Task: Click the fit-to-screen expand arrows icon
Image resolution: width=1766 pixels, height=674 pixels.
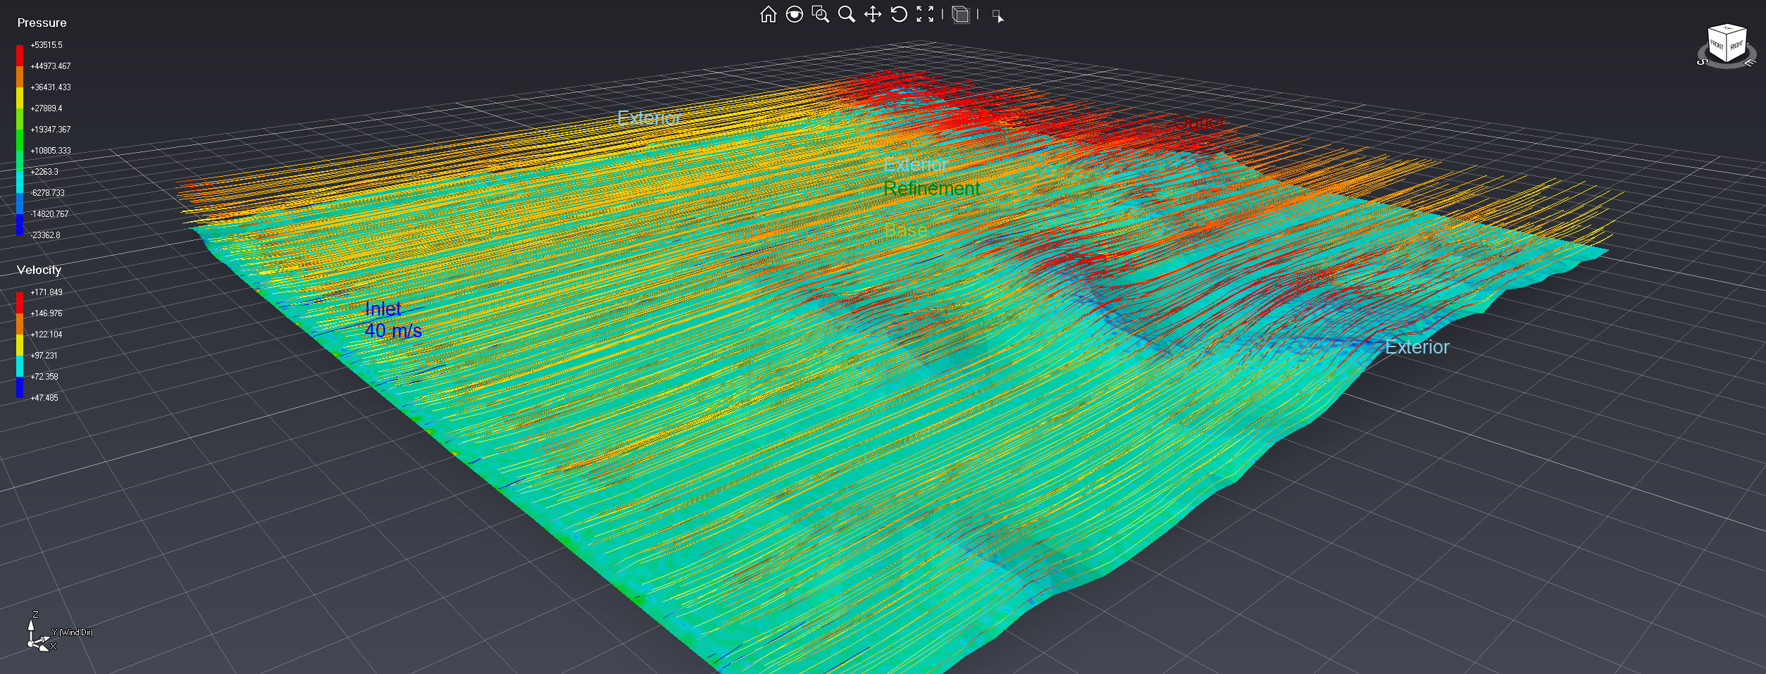Action: pos(925,14)
